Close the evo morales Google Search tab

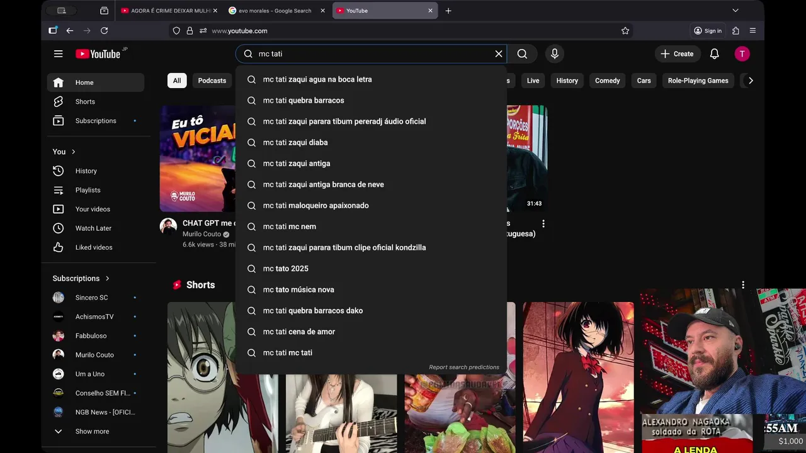[322, 11]
